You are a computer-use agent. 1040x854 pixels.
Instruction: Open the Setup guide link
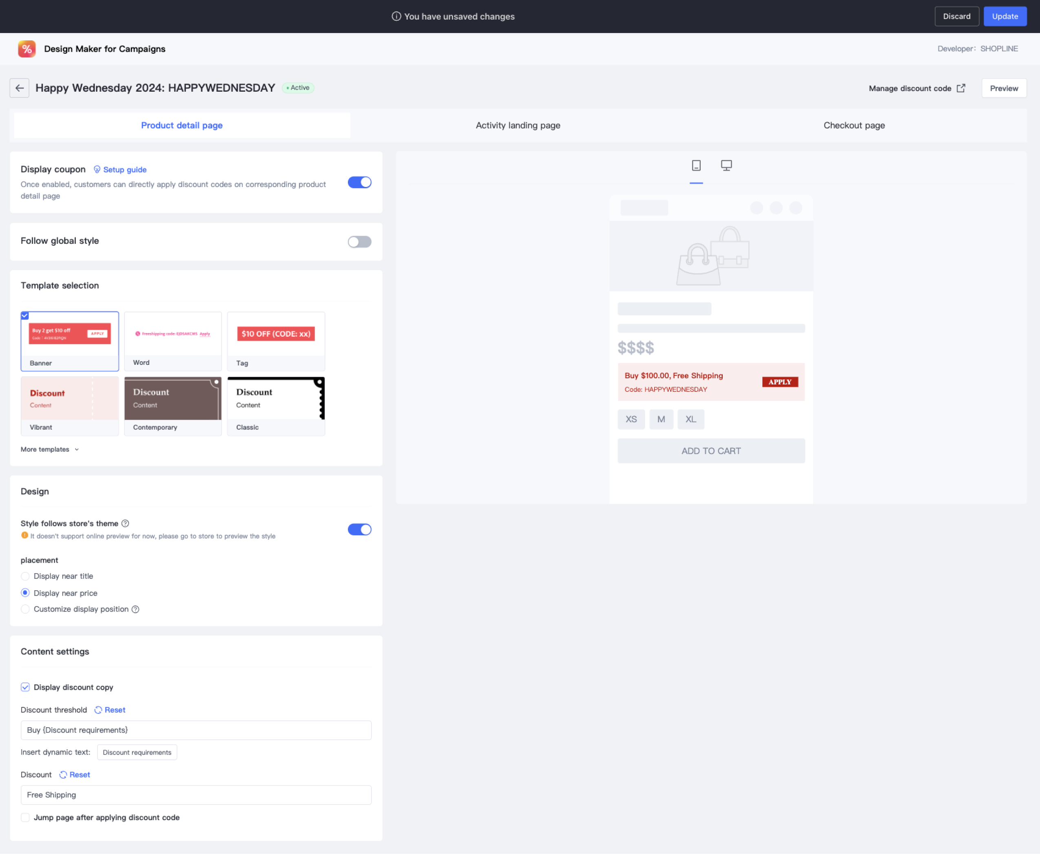[124, 170]
